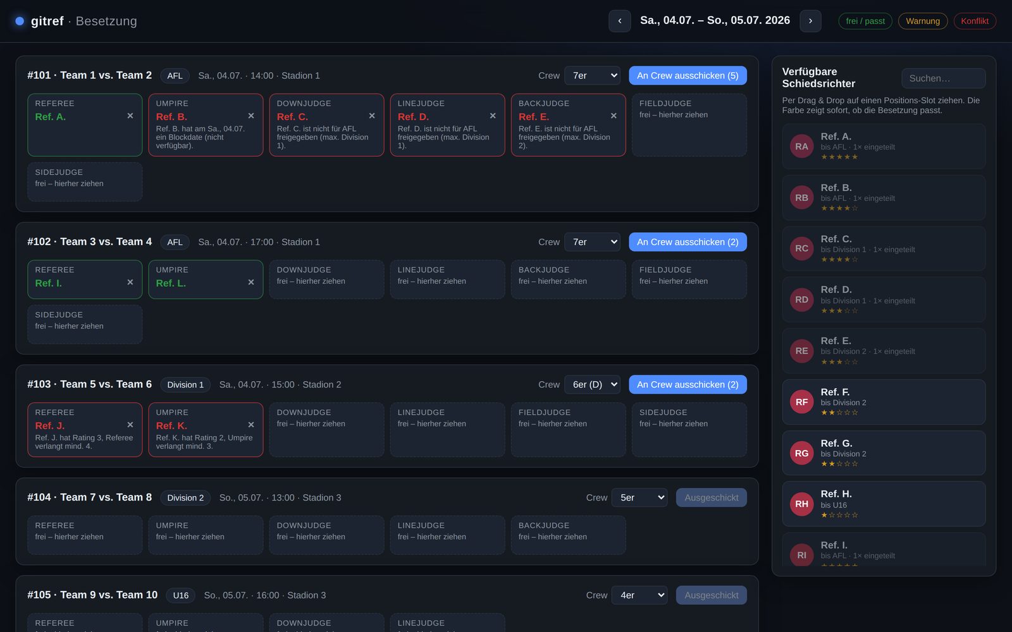Click the empty Linejudge slot in #104
Viewport: 1012px width, 632px height.
point(447,535)
